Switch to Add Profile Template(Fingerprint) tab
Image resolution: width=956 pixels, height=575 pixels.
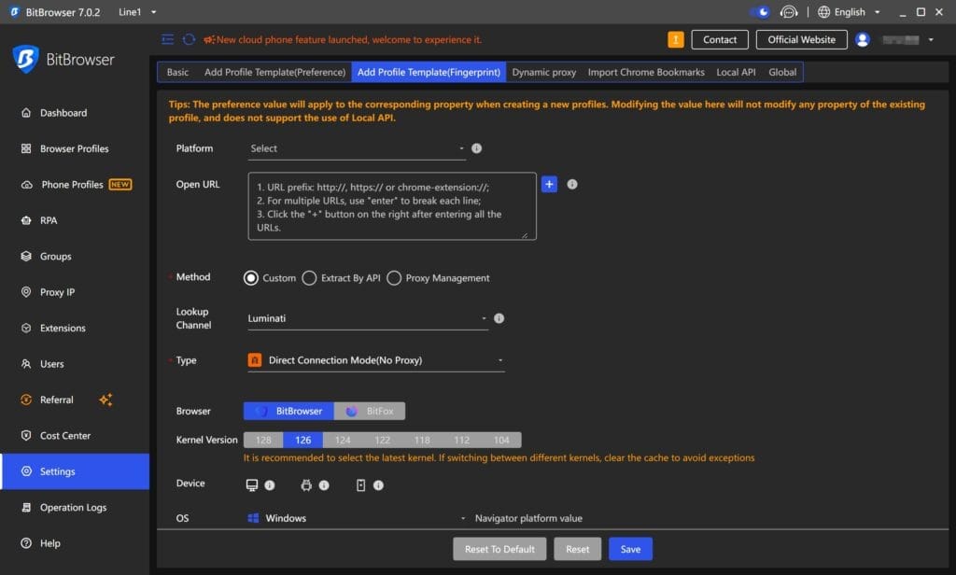coord(429,72)
